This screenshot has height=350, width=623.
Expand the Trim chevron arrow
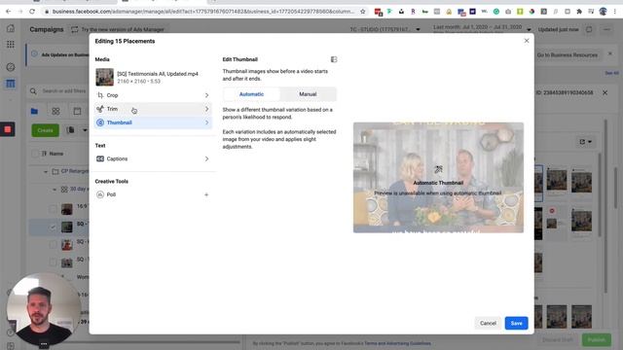(206, 109)
